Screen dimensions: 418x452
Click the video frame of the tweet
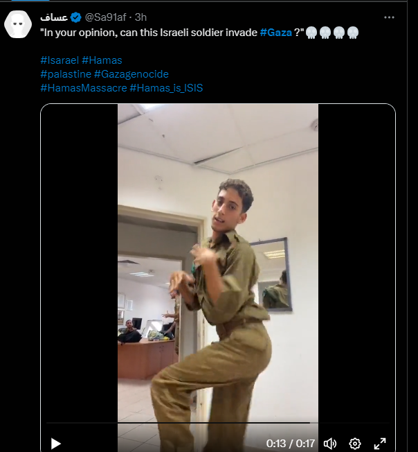point(217,263)
